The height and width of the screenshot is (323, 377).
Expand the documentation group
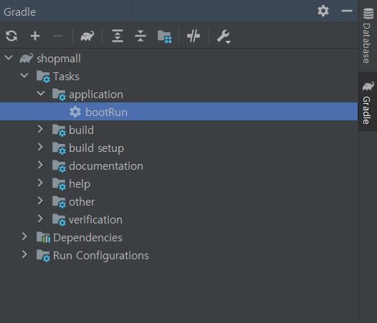[x=40, y=165]
